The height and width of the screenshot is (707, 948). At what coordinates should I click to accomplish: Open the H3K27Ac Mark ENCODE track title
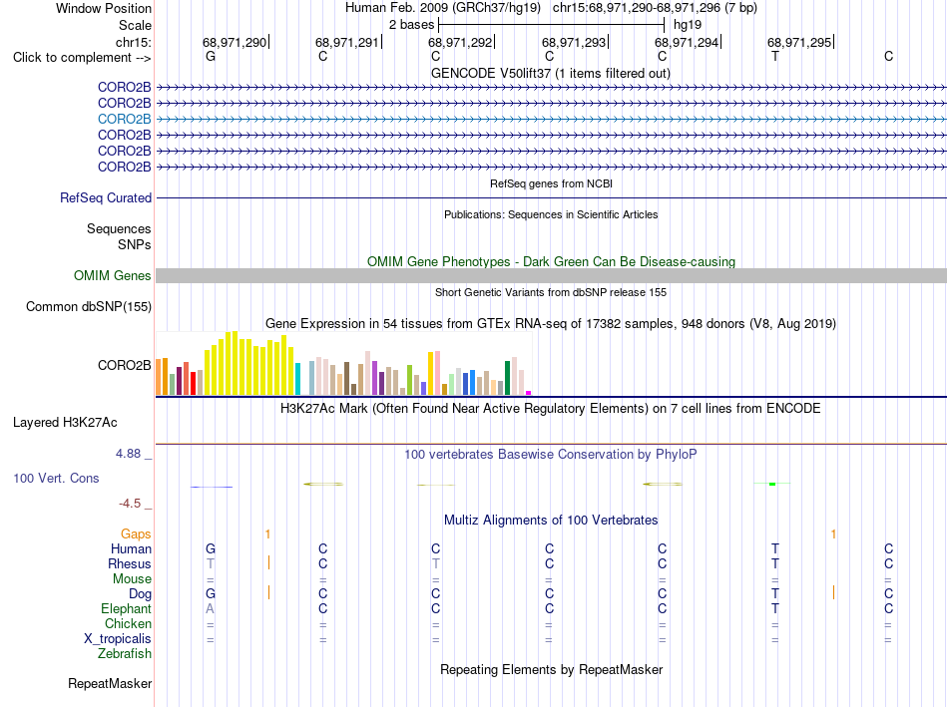click(550, 409)
